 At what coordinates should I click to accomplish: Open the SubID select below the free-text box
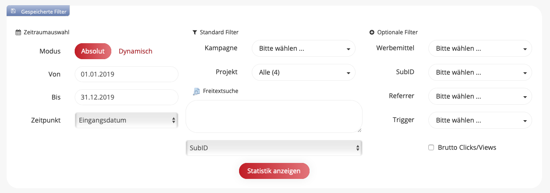click(274, 148)
